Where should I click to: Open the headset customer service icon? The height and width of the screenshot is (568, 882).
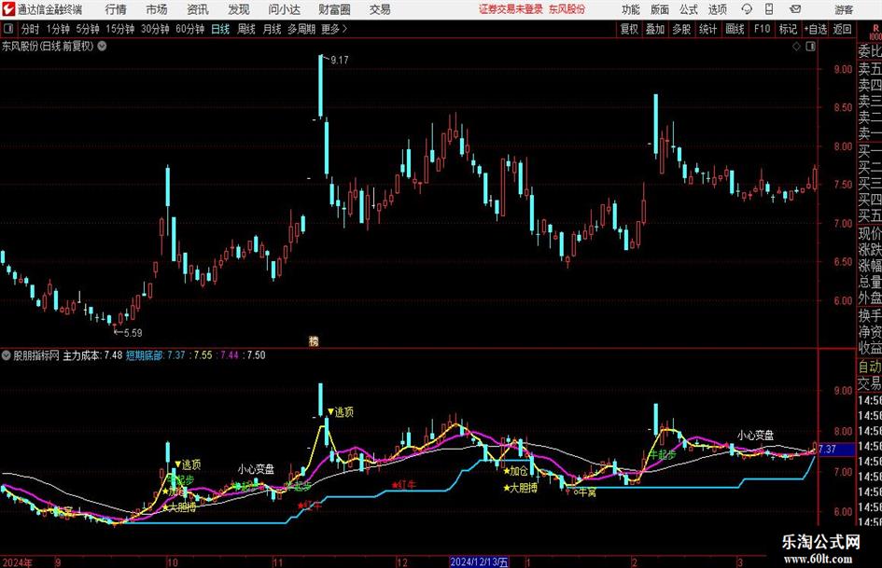coord(747,9)
